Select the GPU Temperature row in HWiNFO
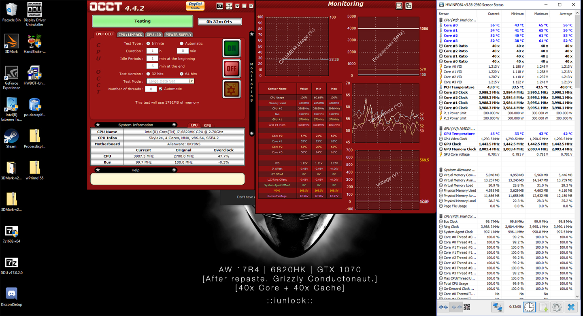 click(506, 134)
